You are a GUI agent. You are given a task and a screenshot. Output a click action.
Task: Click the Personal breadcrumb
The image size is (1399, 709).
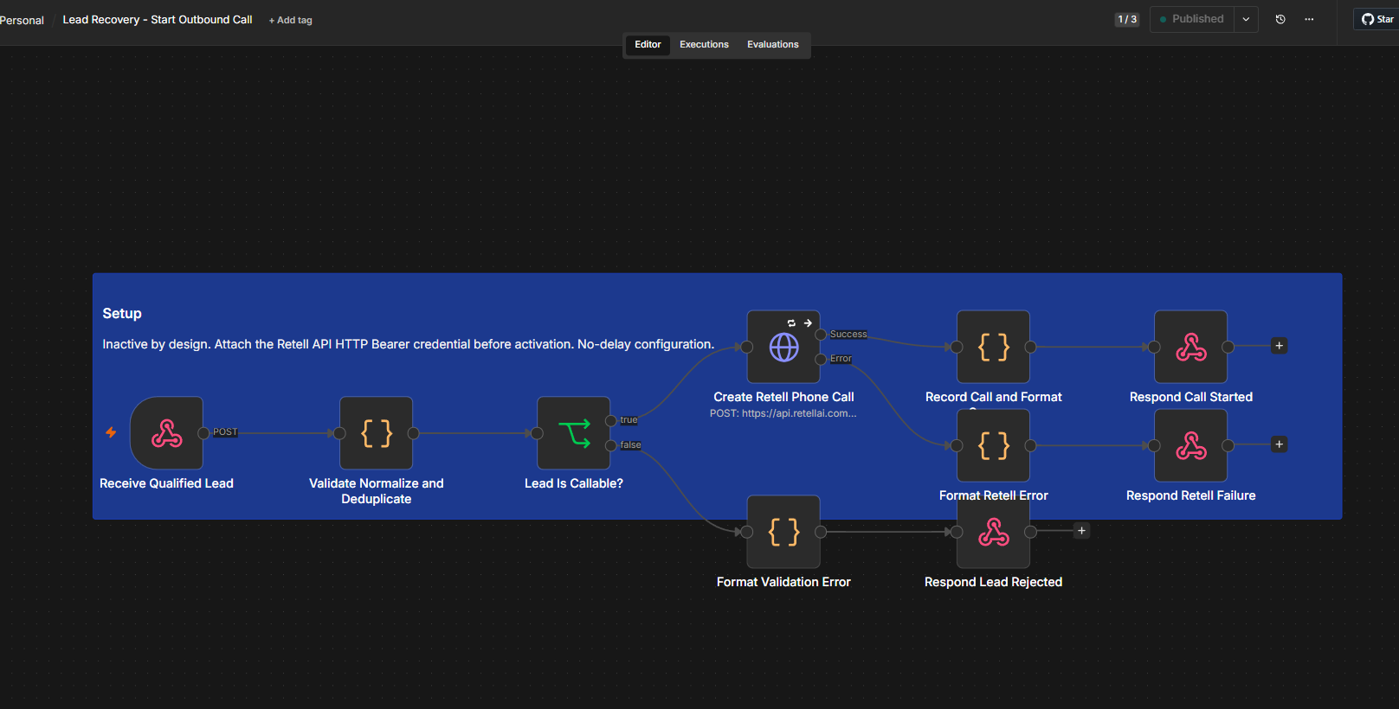tap(22, 20)
